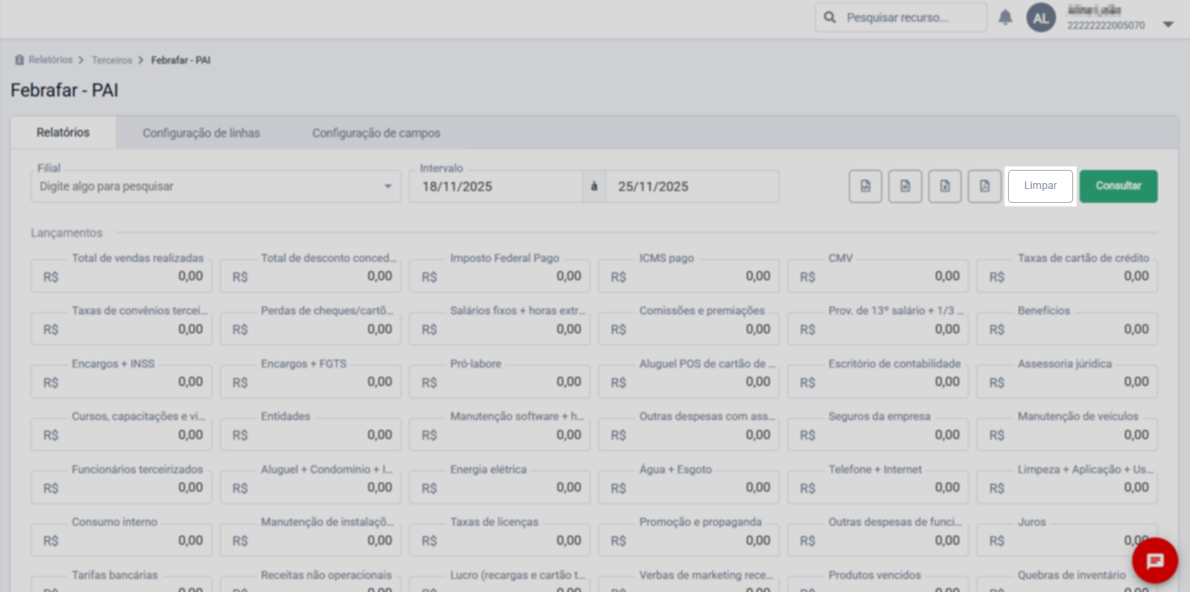
Task: Click the Taxas de cartão de crédito field
Action: [x=1067, y=276]
